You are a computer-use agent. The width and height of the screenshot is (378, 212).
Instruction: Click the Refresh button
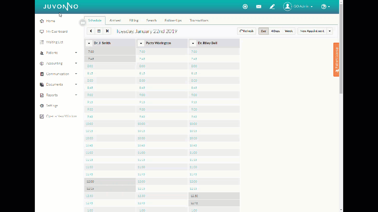(x=246, y=31)
